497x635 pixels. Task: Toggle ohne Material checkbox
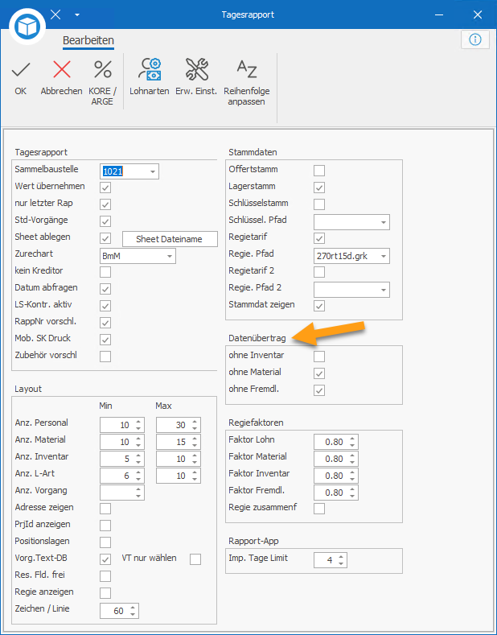click(319, 373)
